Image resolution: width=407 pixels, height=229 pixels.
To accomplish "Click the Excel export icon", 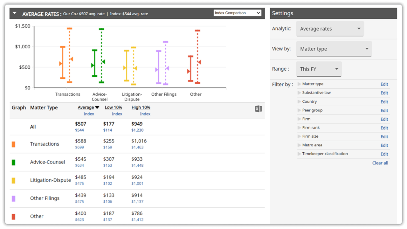I will [x=258, y=109].
